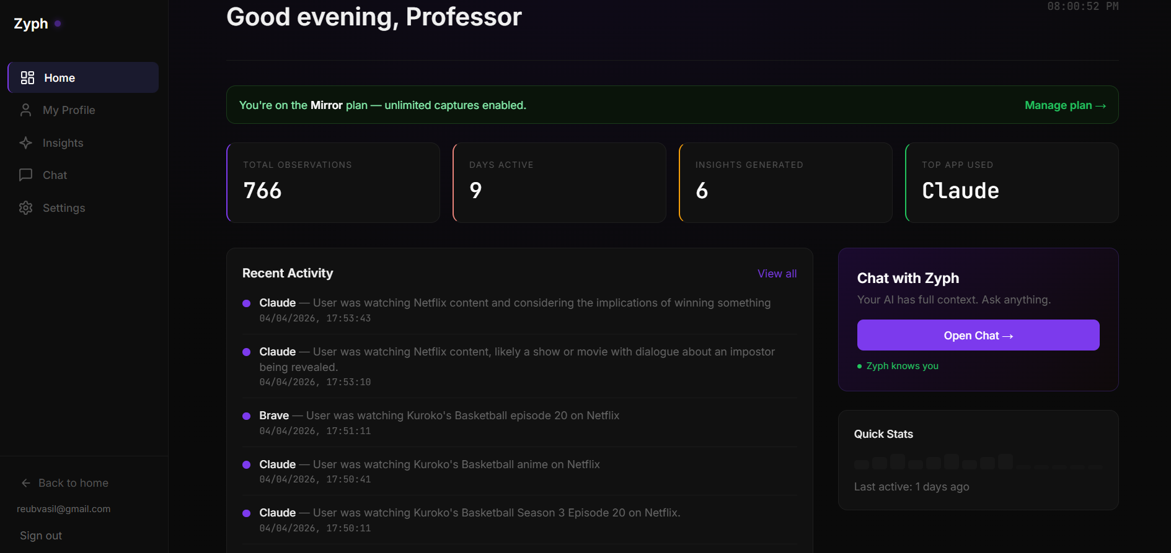Screen dimensions: 1171x553
Task: Click the Manage plan link
Action: point(1065,105)
